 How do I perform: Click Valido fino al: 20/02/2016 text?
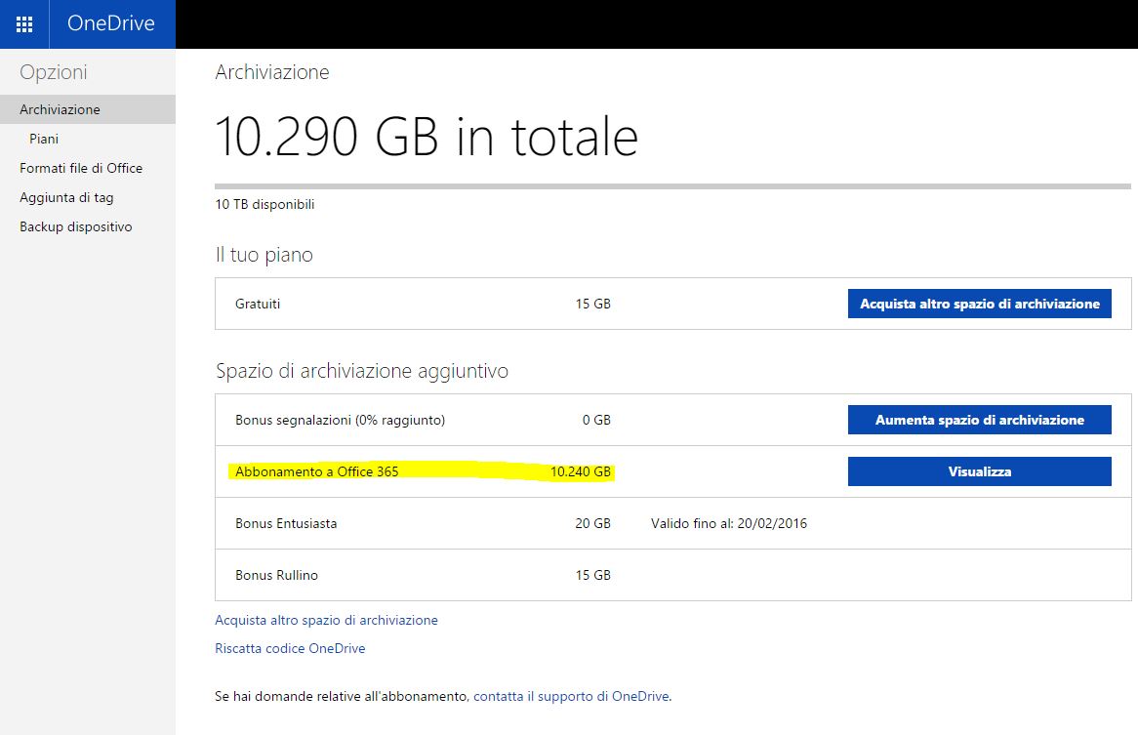click(x=729, y=524)
